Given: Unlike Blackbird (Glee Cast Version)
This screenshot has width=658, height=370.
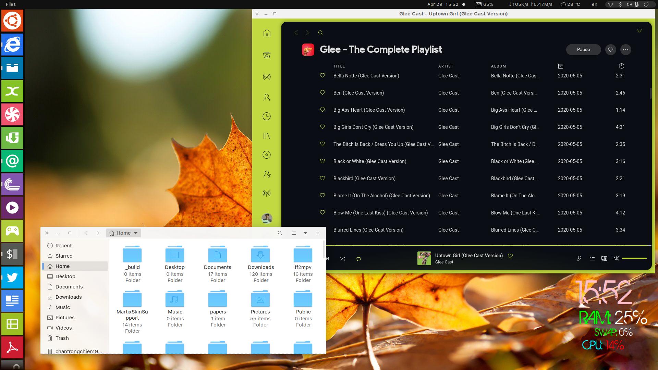Looking at the screenshot, I should pyautogui.click(x=322, y=178).
